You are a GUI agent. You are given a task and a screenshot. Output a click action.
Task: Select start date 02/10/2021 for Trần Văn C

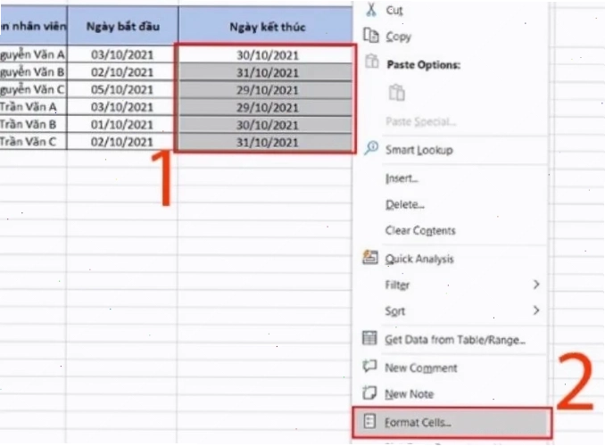[x=122, y=142]
